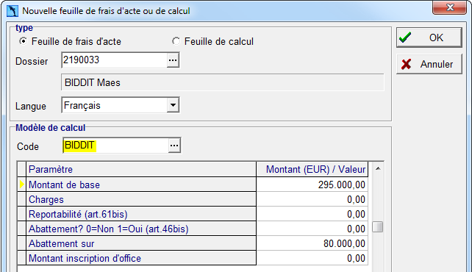This screenshot has height=272, width=472.
Task: Click the Dossier number input field
Action: tap(115, 60)
